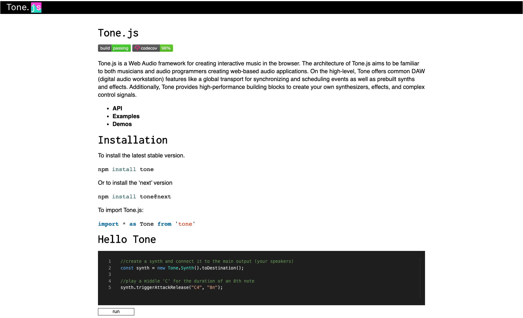Click the 'Or to install the next version' text
523x318 pixels.
pos(135,183)
